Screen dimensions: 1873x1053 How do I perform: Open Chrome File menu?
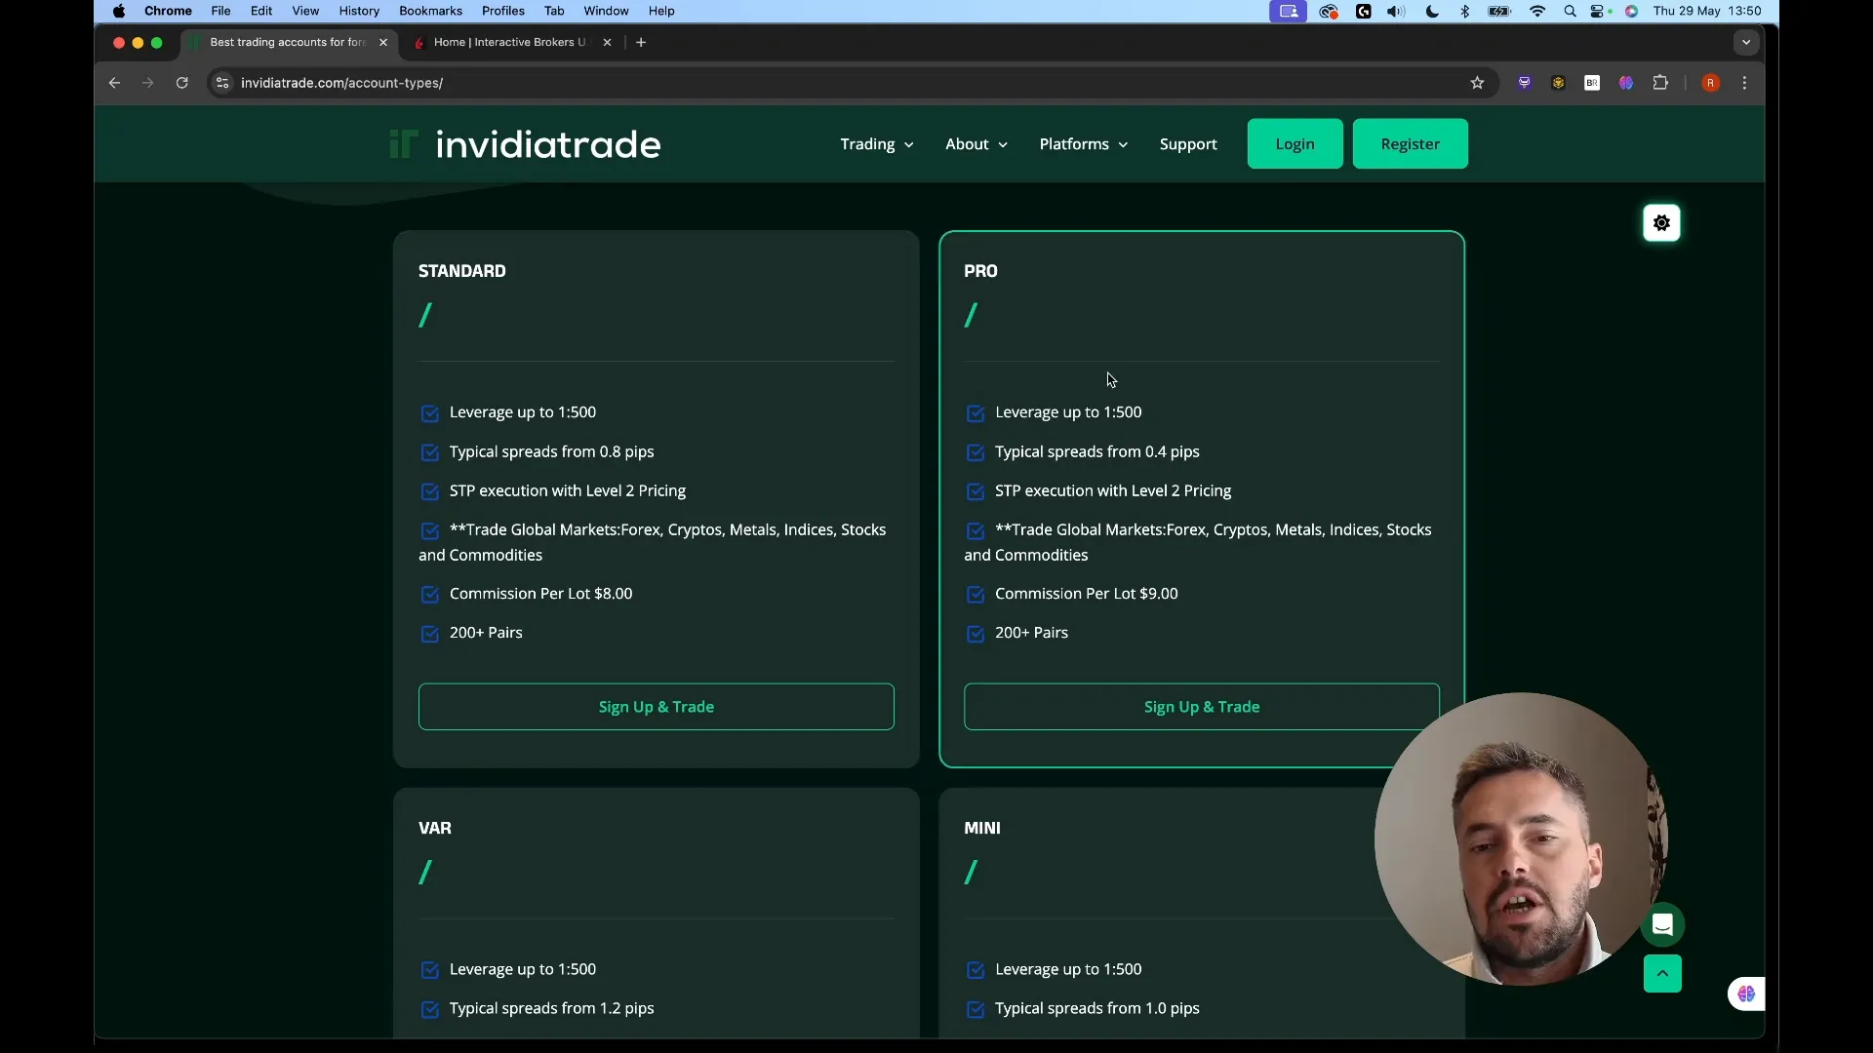[220, 11]
